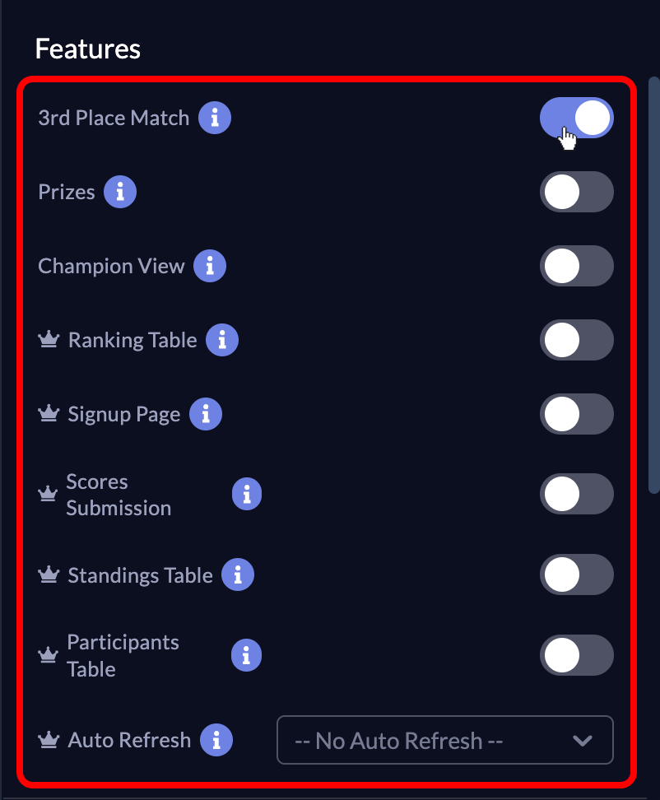Viewport: 660px width, 800px height.
Task: Show Participants Table info icon
Action: (246, 655)
